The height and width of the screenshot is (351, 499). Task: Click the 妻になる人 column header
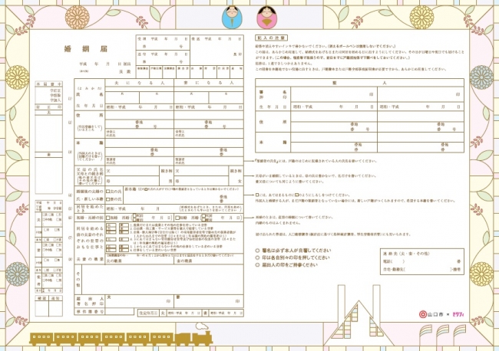tap(207, 81)
